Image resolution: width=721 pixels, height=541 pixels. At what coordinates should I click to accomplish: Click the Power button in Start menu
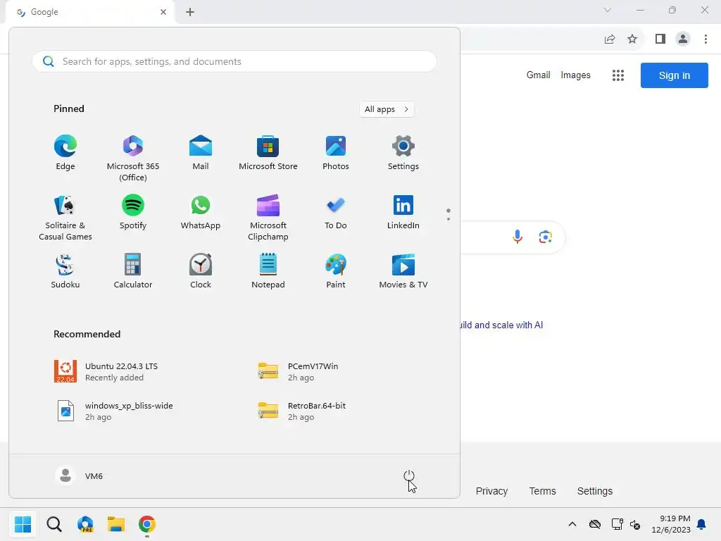pos(409,476)
